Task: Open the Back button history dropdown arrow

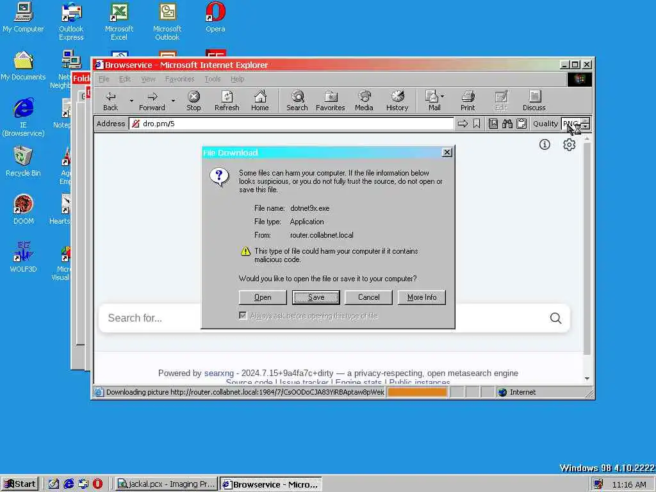Action: point(131,101)
